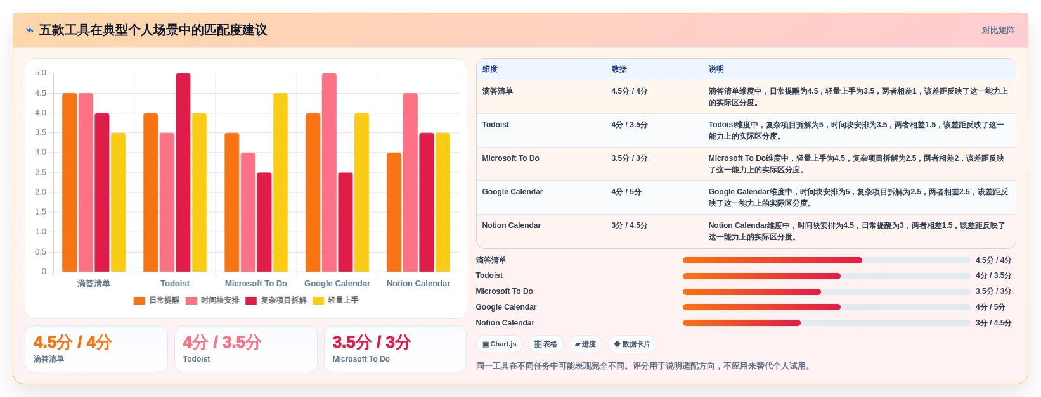Viewport: 1041px width, 397px height.
Task: Click the Microsoft To Do progress bar
Action: [826, 292]
